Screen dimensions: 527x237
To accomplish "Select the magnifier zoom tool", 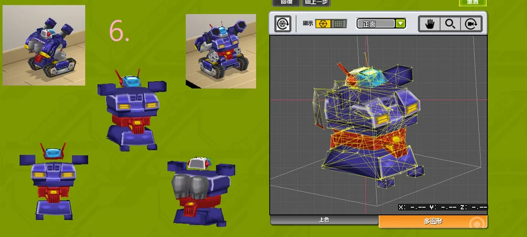I will (x=450, y=24).
